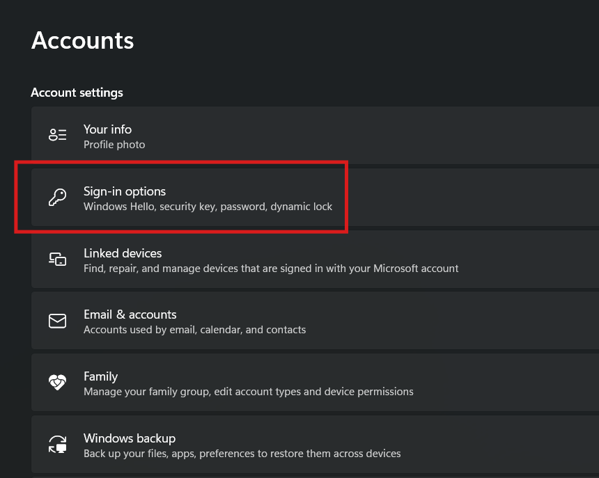Image resolution: width=599 pixels, height=478 pixels.
Task: Click the Family heart icon
Action: 58,383
